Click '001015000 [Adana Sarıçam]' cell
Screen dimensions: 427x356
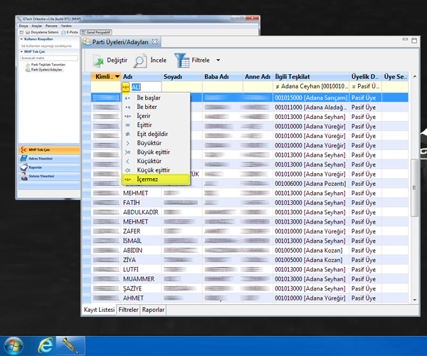click(x=311, y=98)
